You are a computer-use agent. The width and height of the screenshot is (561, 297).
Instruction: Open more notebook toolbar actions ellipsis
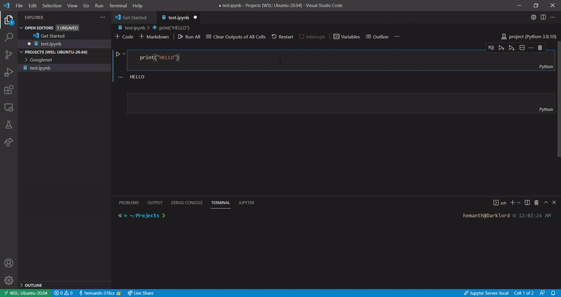397,37
